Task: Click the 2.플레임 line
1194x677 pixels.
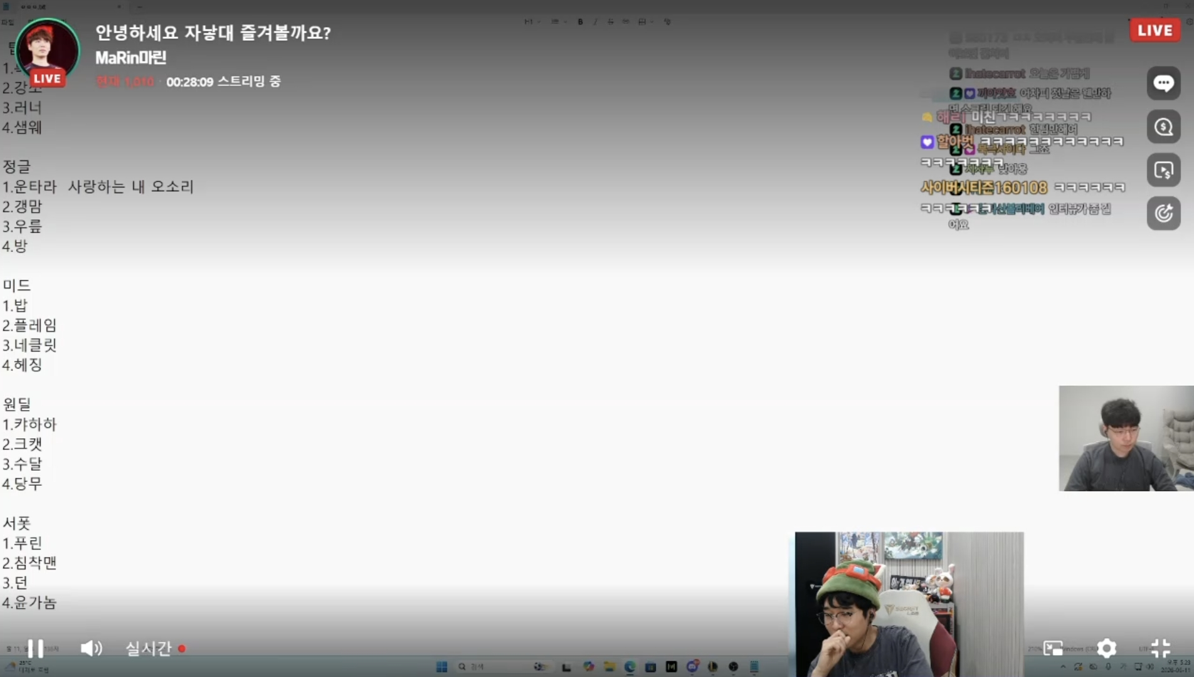Action: [x=29, y=325]
